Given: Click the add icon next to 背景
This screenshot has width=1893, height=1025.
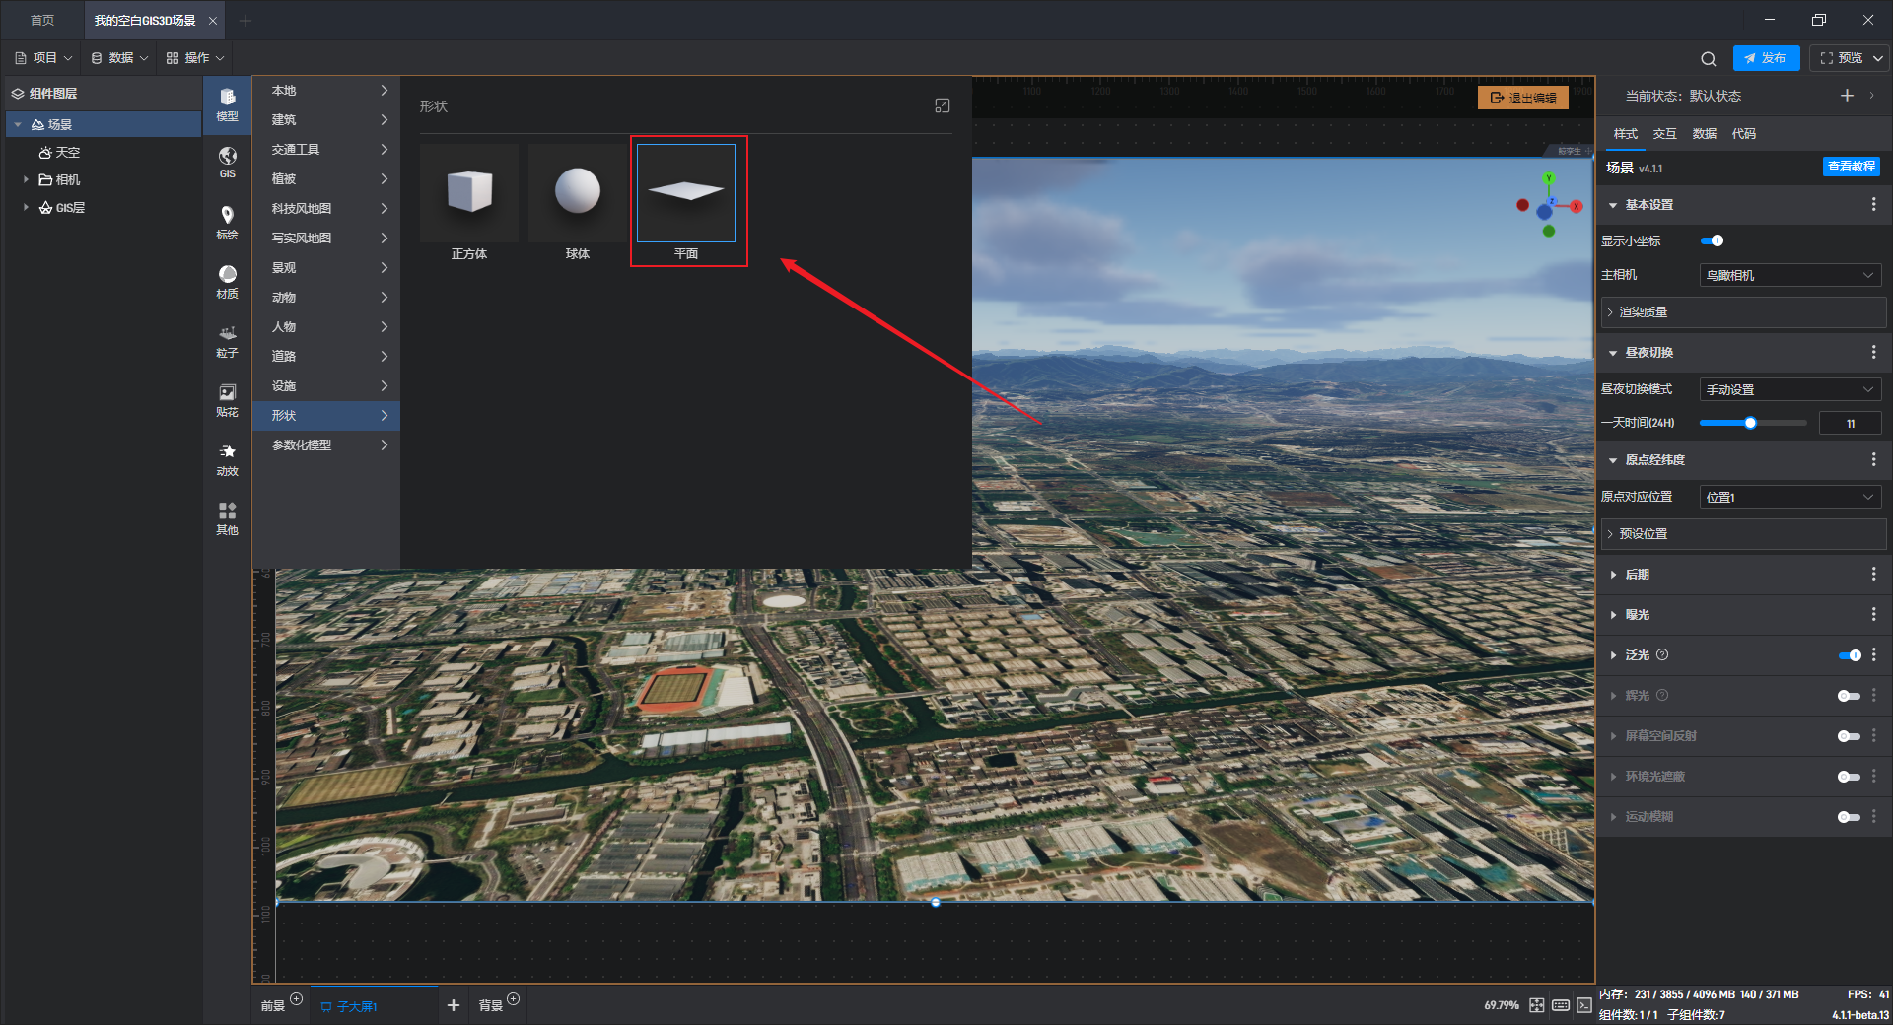Looking at the screenshot, I should point(513,998).
